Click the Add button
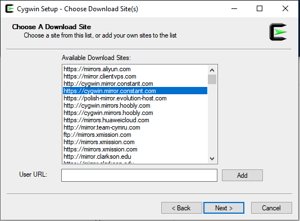Screen dimensions: 300x221 242,175
